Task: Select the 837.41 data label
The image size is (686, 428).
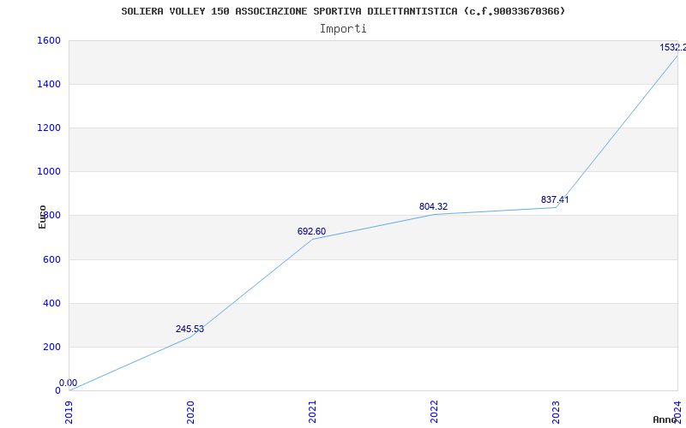Action: coord(555,199)
